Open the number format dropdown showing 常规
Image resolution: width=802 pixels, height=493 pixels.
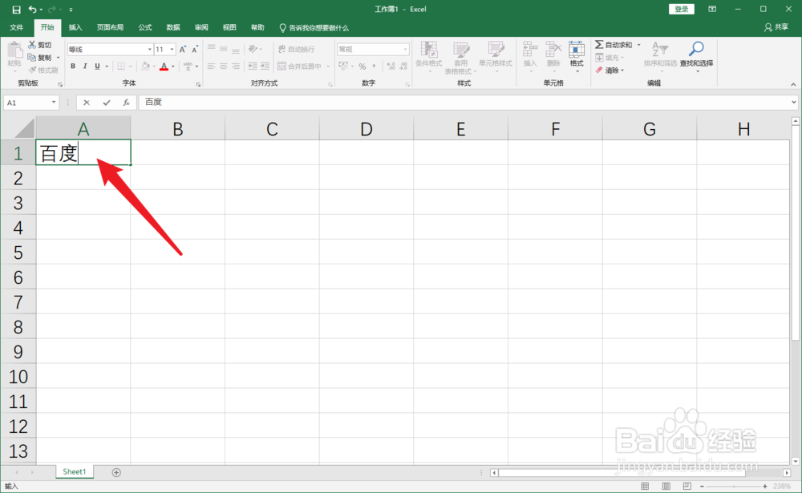click(x=371, y=48)
